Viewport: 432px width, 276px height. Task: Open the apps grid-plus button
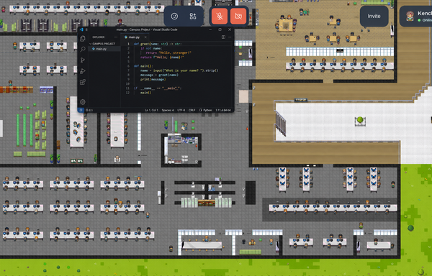coord(193,17)
